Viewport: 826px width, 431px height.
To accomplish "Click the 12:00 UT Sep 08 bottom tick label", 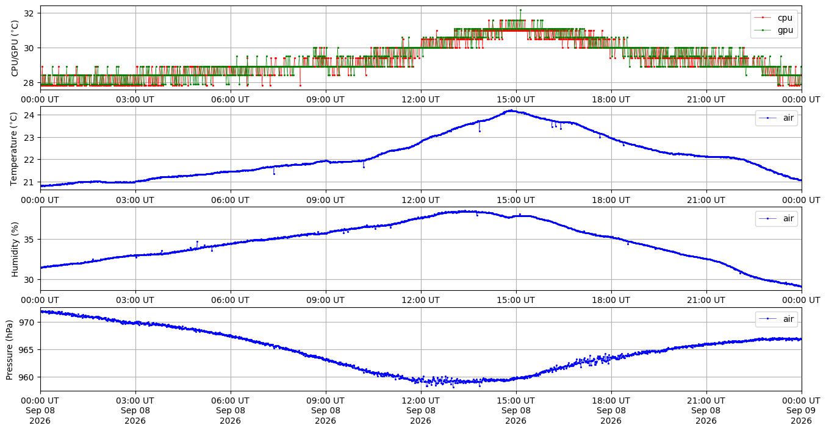I will coord(421,411).
